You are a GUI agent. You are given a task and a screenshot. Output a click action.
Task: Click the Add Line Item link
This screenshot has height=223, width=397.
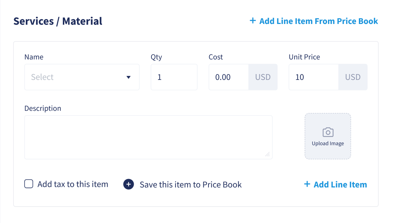[336, 184]
